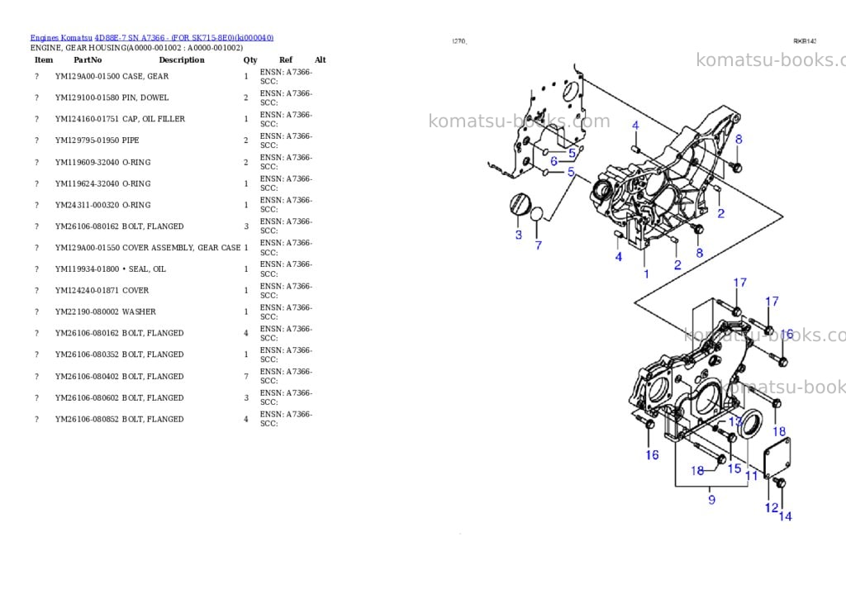Select part number YM129A00-01500
846x599 pixels.
[88, 77]
